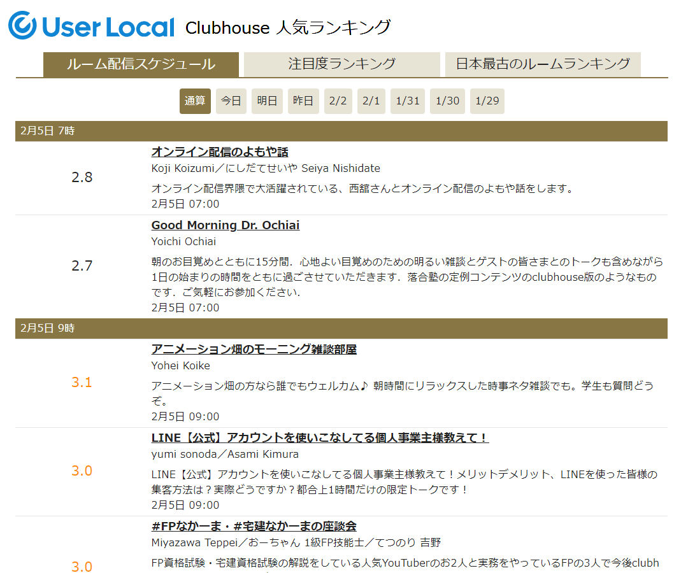The image size is (688, 573).
Task: Select the 明日 date filter
Action: pos(267,101)
